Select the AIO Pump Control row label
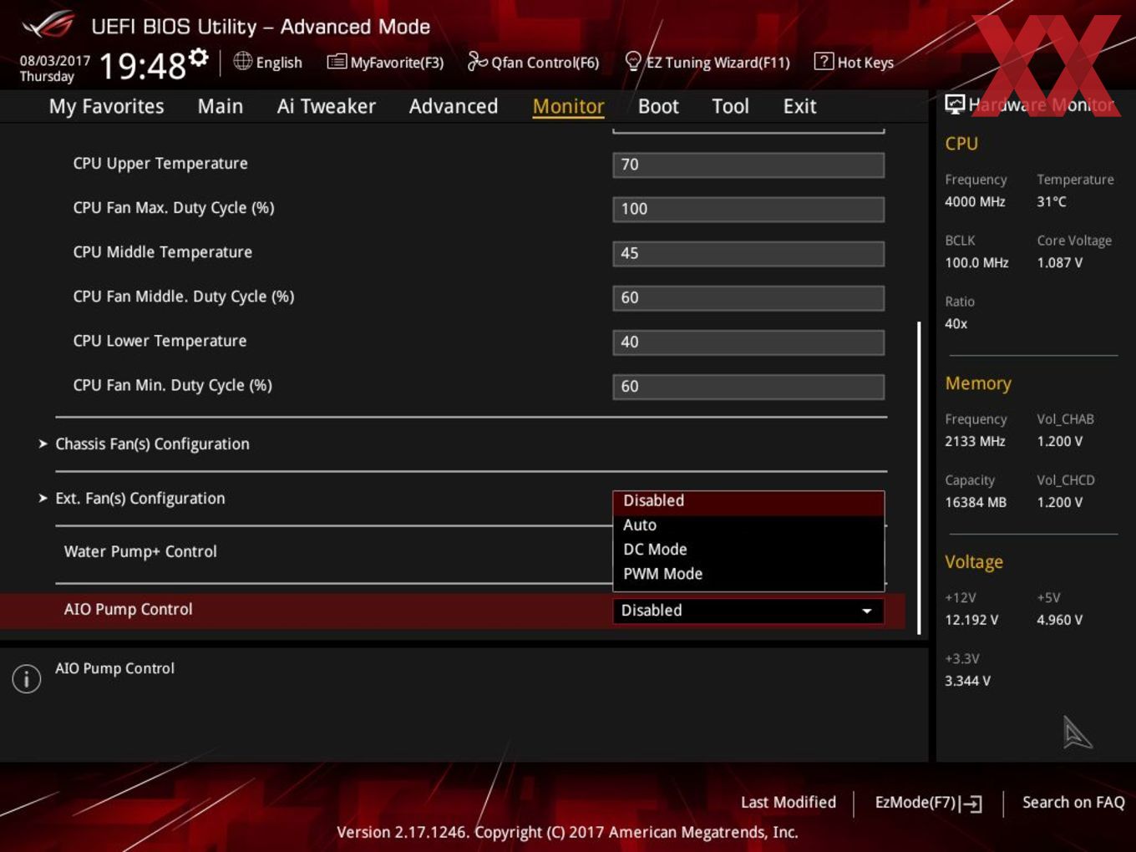The image size is (1136, 852). pyautogui.click(x=128, y=609)
